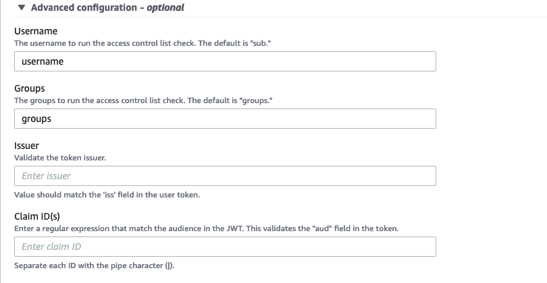
Task: Click the "username" text in the Username box
Action: point(43,61)
